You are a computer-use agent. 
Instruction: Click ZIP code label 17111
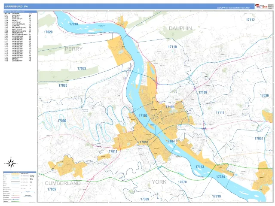pos(220,113)
